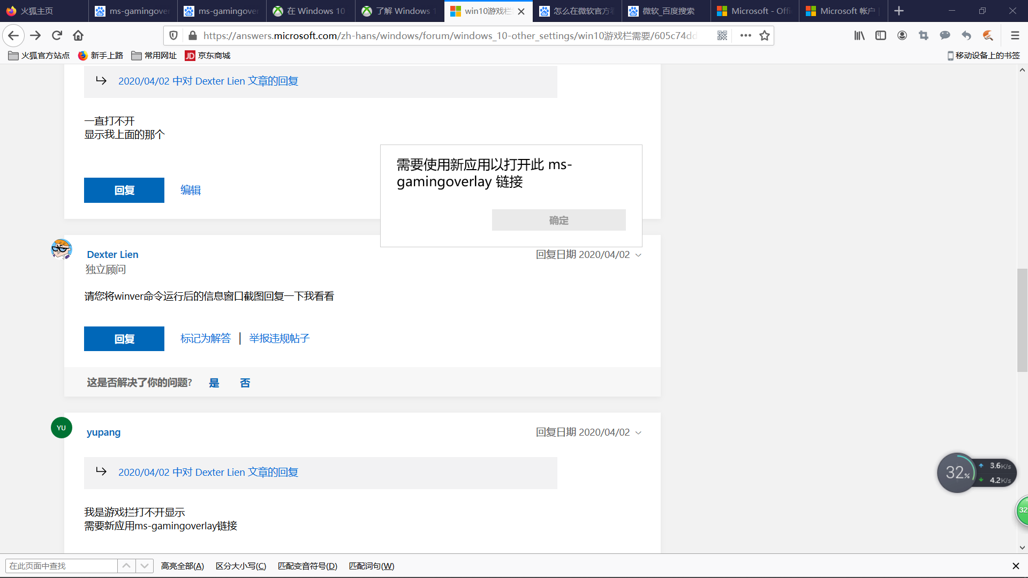Toggle the sidebar view icon
Image resolution: width=1028 pixels, height=578 pixels.
coord(881,35)
